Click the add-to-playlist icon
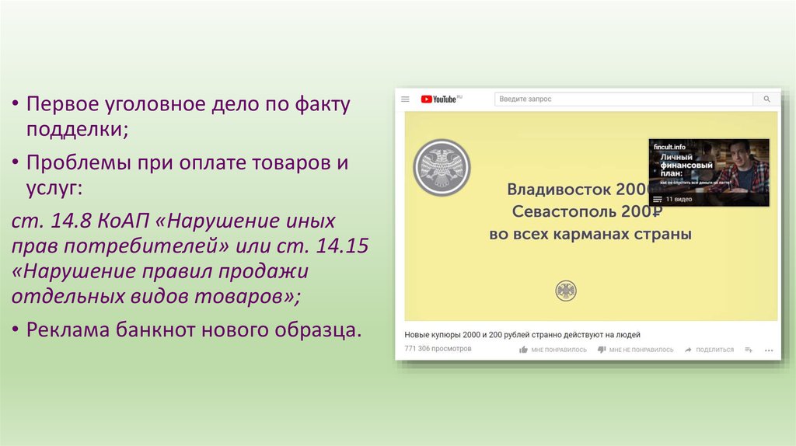The height and width of the screenshot is (446, 796). pyautogui.click(x=749, y=350)
